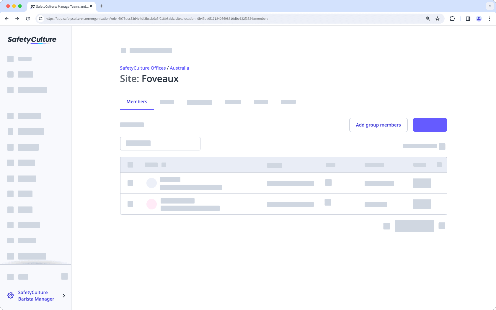
Task: Expand the SafetyCulture Barista Manager chevron
Action: click(x=64, y=296)
